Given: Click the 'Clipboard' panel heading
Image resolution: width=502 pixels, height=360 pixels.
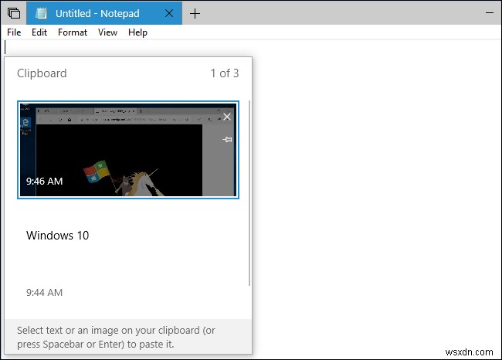Looking at the screenshot, I should pos(42,73).
